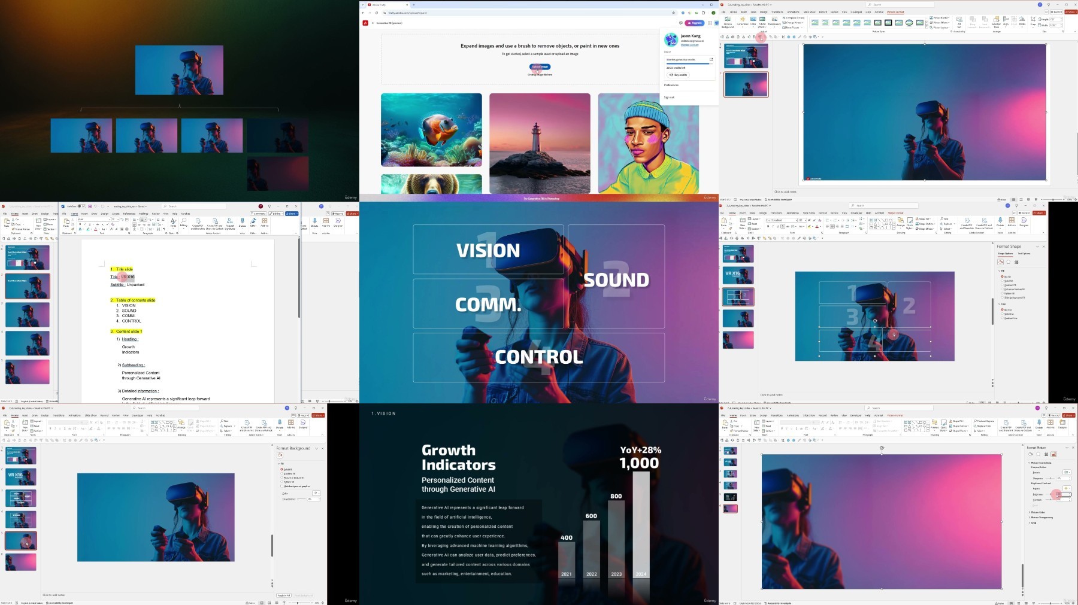Adjust the Brightness slider in Format Picture
Viewport: 1078px width, 605px height.
point(1050,495)
